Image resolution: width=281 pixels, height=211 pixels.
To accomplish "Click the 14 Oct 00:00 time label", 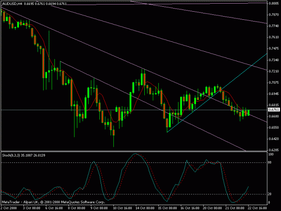I will 145,208.
